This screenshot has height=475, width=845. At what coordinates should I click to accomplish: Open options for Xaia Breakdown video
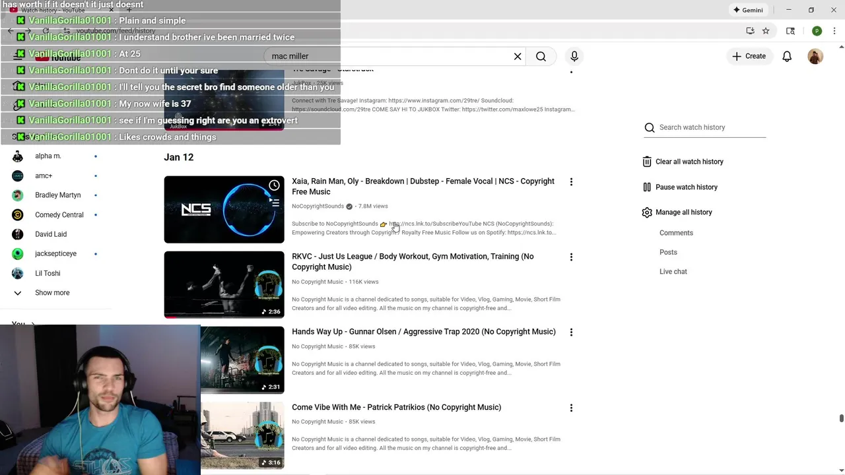point(571,182)
